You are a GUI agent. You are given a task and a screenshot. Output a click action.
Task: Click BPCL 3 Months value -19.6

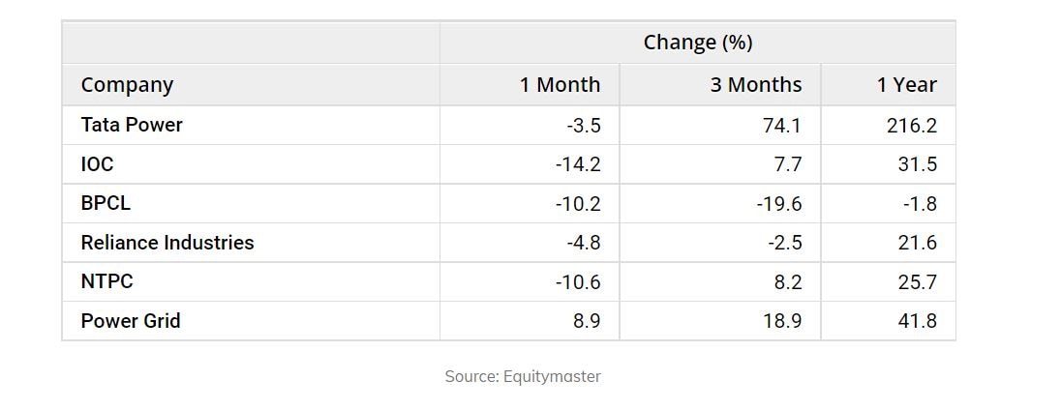tap(778, 204)
